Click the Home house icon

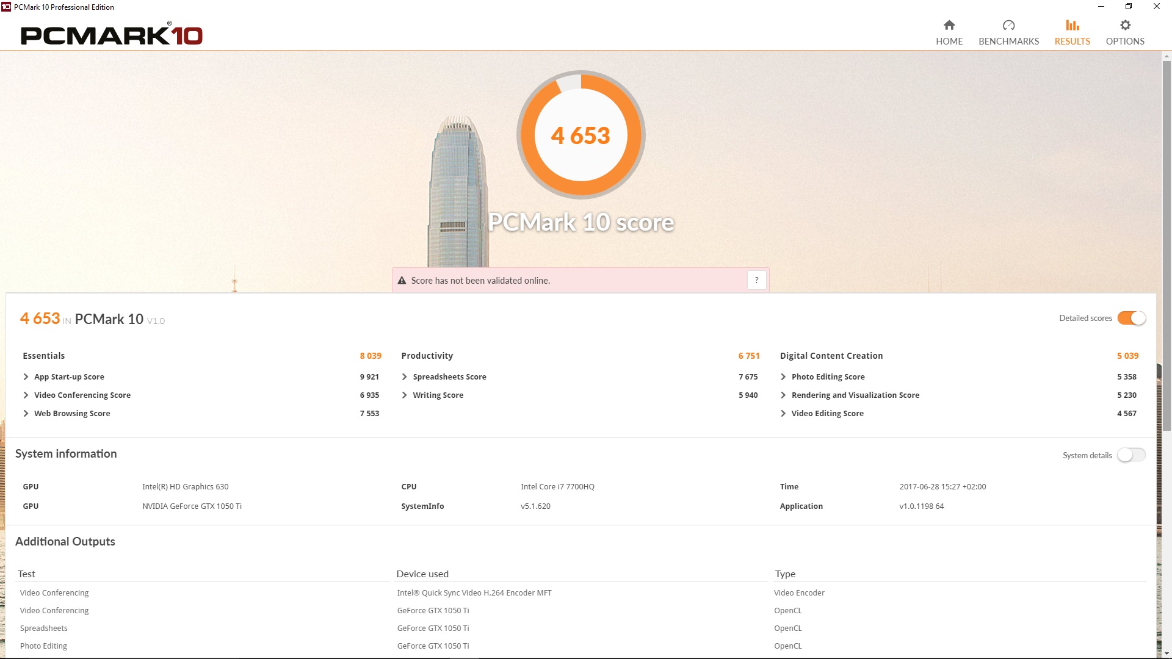949,25
